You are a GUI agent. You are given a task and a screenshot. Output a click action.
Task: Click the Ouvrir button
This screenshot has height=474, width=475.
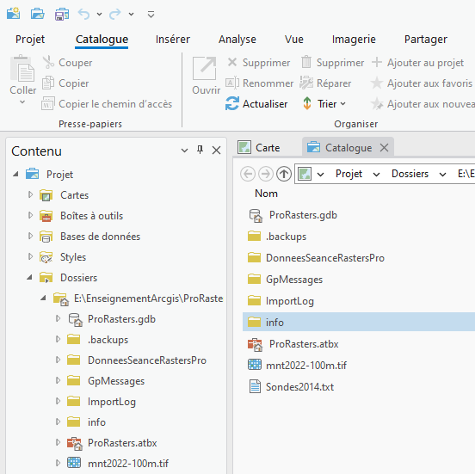(206, 76)
